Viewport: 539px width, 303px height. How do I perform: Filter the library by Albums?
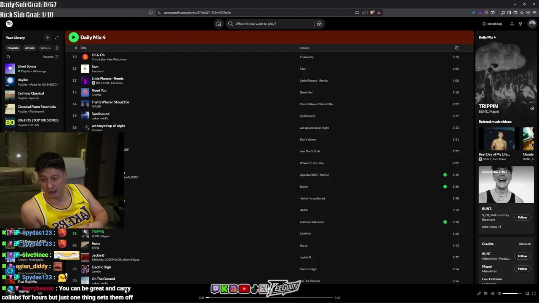(x=45, y=48)
